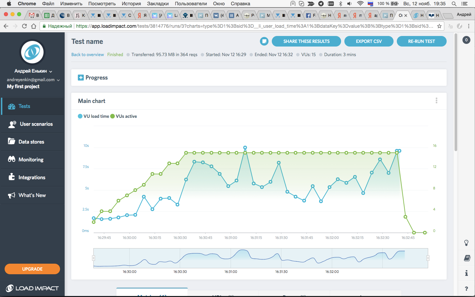Open История menu
This screenshot has width=475, height=297.
[131, 4]
